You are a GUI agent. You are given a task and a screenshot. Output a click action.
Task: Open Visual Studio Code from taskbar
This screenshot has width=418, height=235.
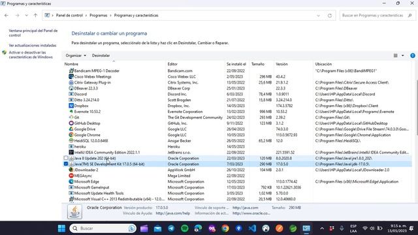[252, 228]
